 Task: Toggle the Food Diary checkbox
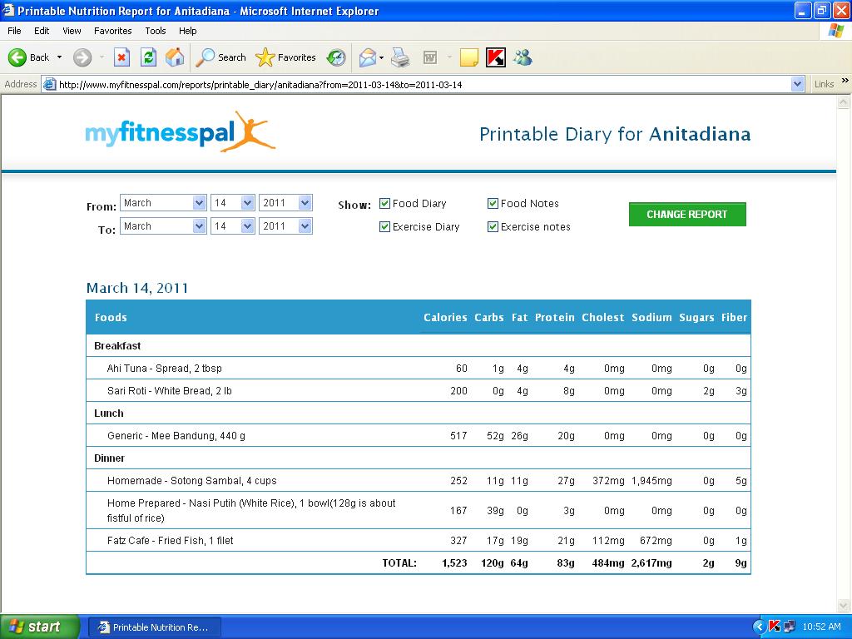coord(384,203)
